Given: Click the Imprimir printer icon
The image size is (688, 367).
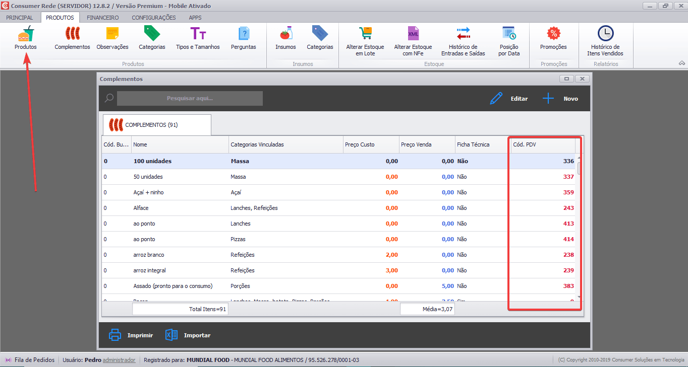Looking at the screenshot, I should 115,335.
